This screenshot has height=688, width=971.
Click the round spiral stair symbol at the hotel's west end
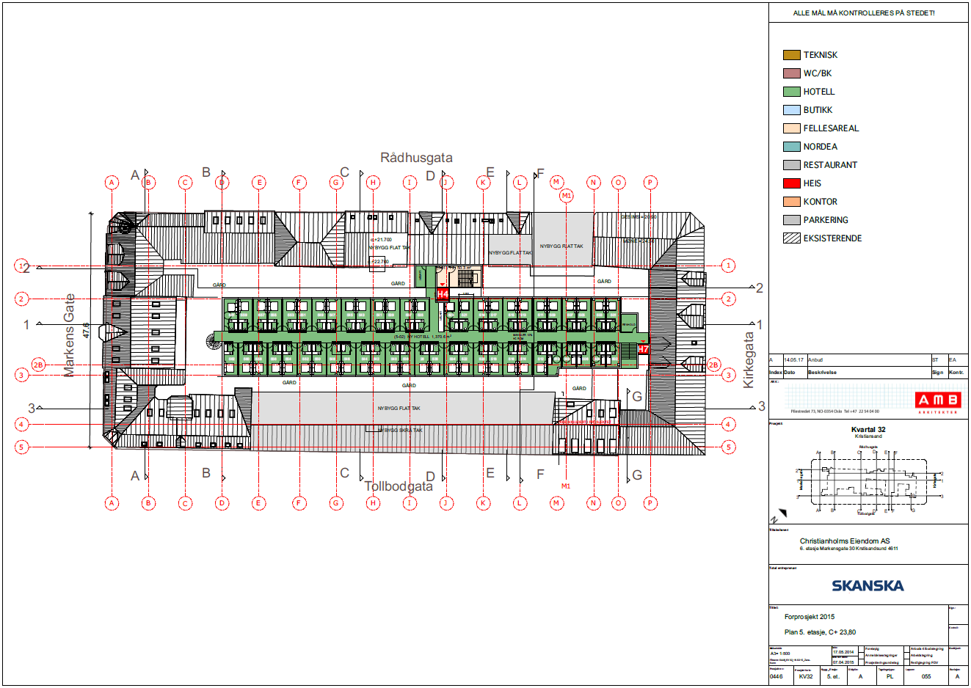pos(214,340)
